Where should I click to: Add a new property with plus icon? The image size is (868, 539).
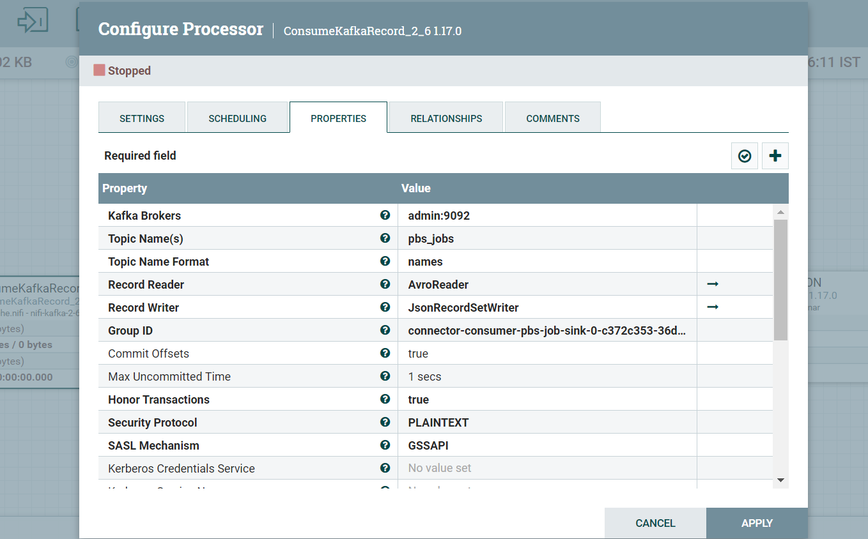tap(775, 156)
